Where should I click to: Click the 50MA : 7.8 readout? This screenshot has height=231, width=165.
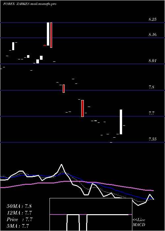(x=19, y=206)
